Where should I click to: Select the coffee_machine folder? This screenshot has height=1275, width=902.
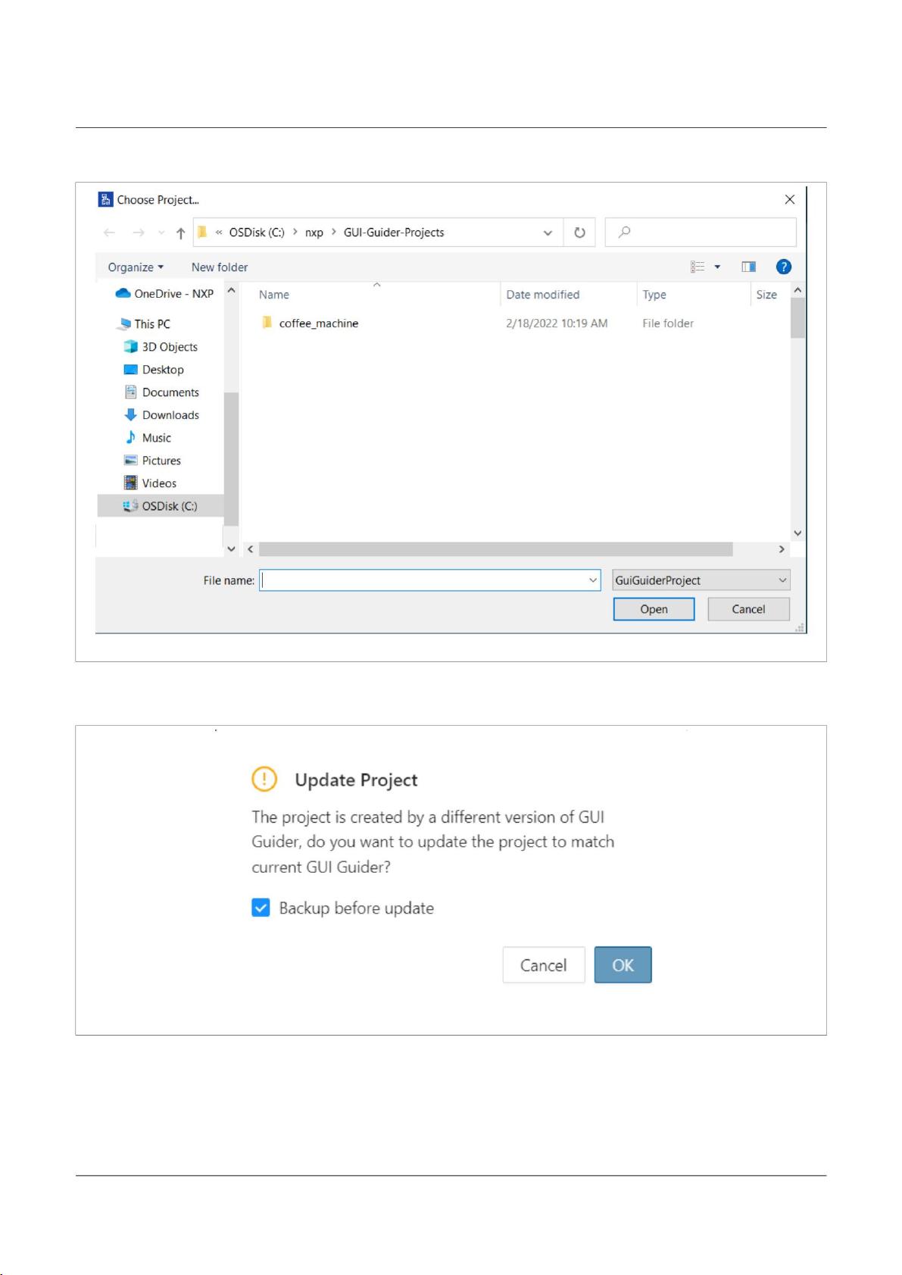[318, 323]
